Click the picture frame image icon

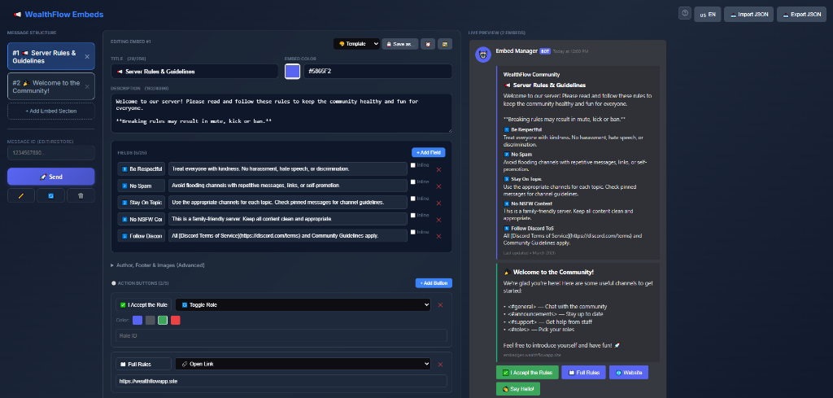445,44
